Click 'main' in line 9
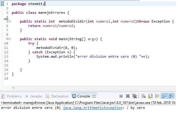 [x=63, y=39]
